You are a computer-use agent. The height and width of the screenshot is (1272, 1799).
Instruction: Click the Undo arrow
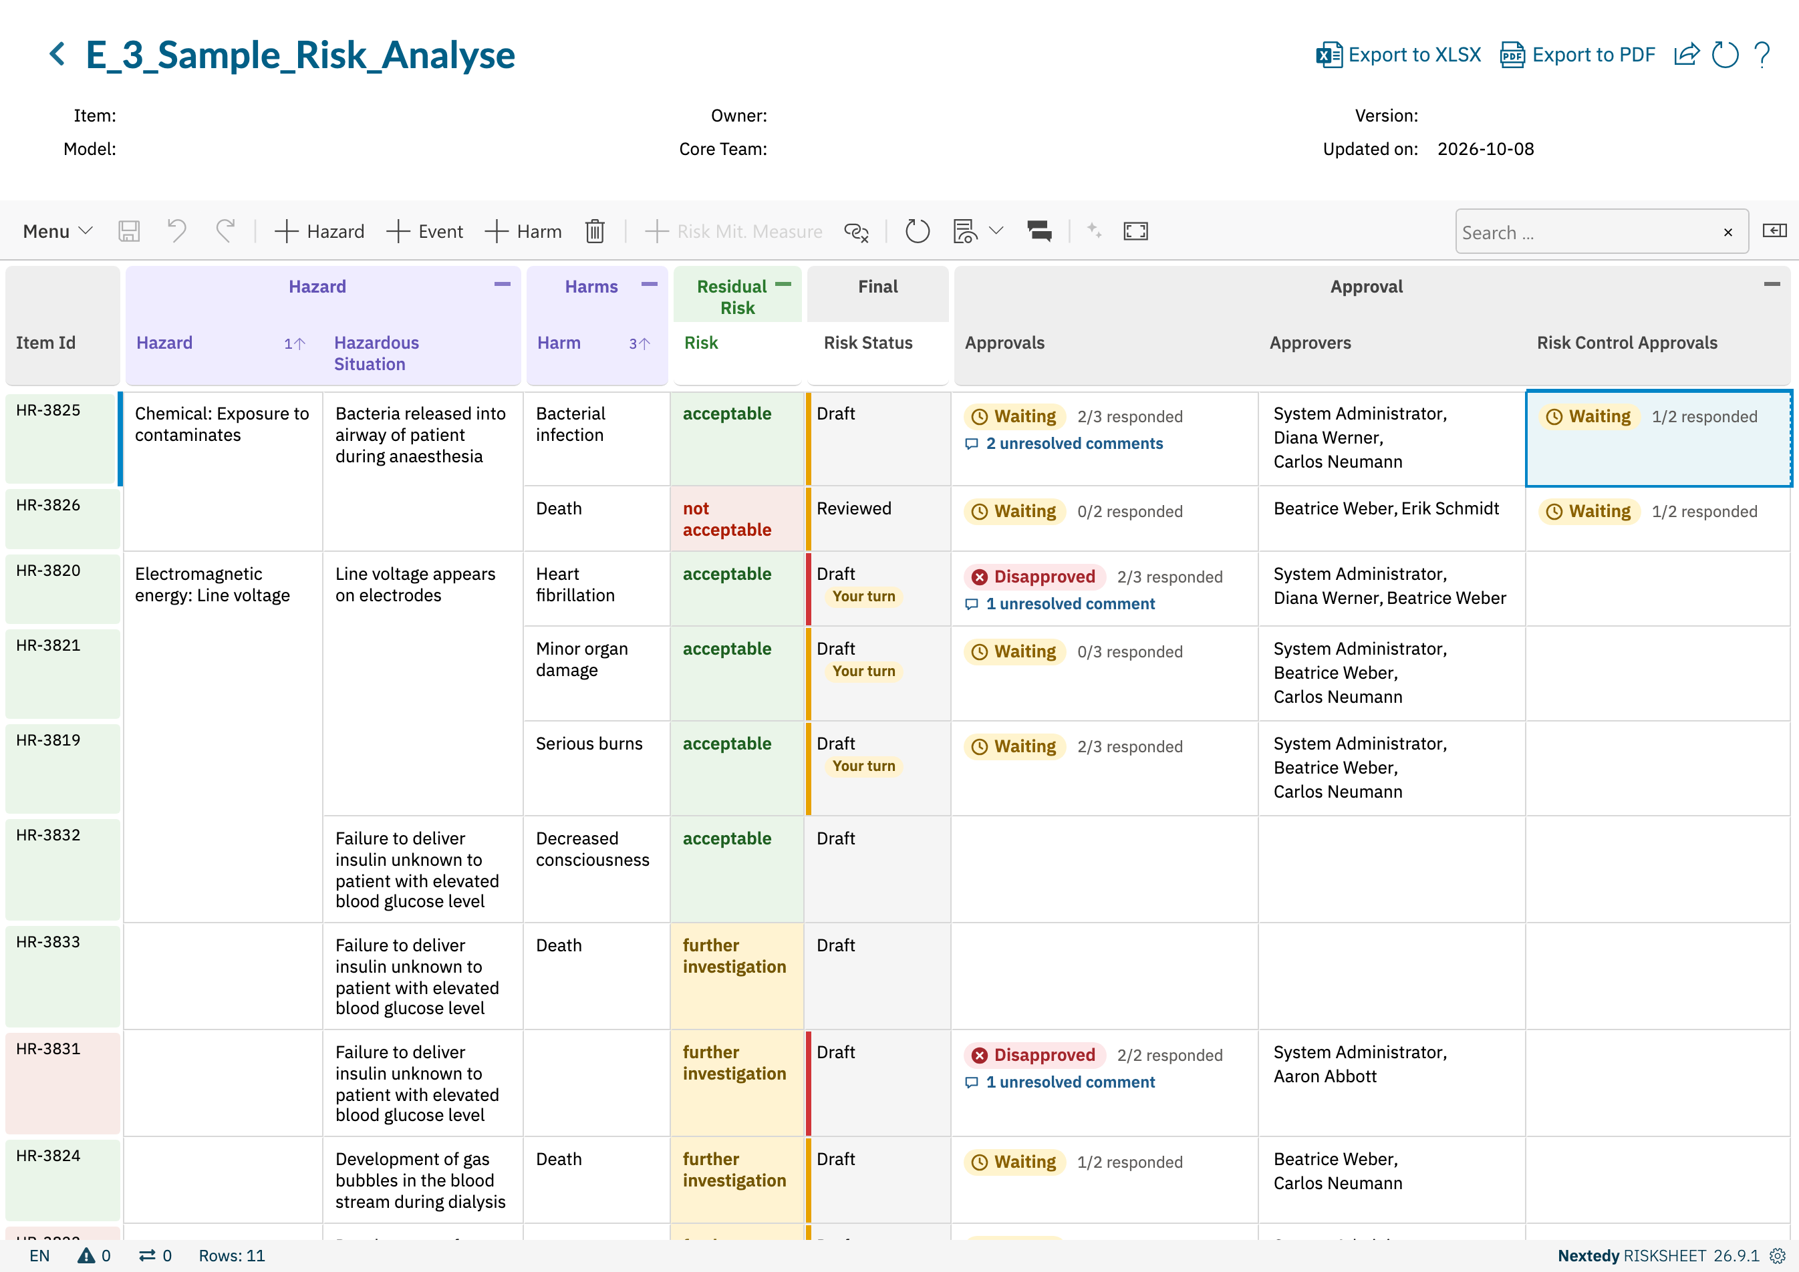(177, 231)
